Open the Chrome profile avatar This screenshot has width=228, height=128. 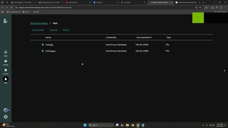click(x=221, y=7)
